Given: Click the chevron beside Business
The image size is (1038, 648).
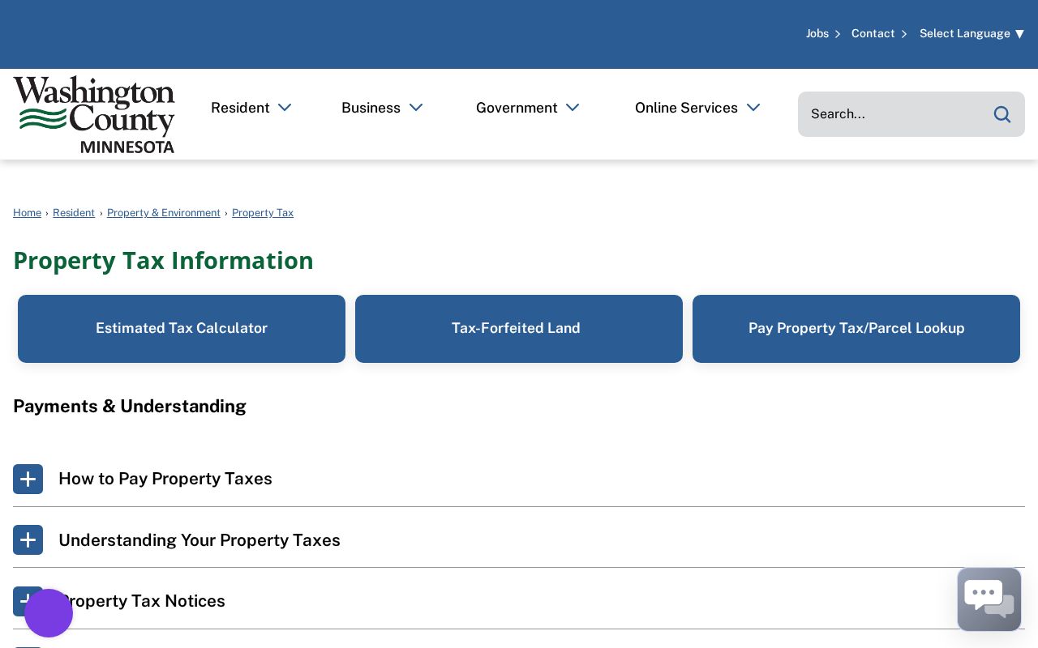Looking at the screenshot, I should click(x=416, y=108).
